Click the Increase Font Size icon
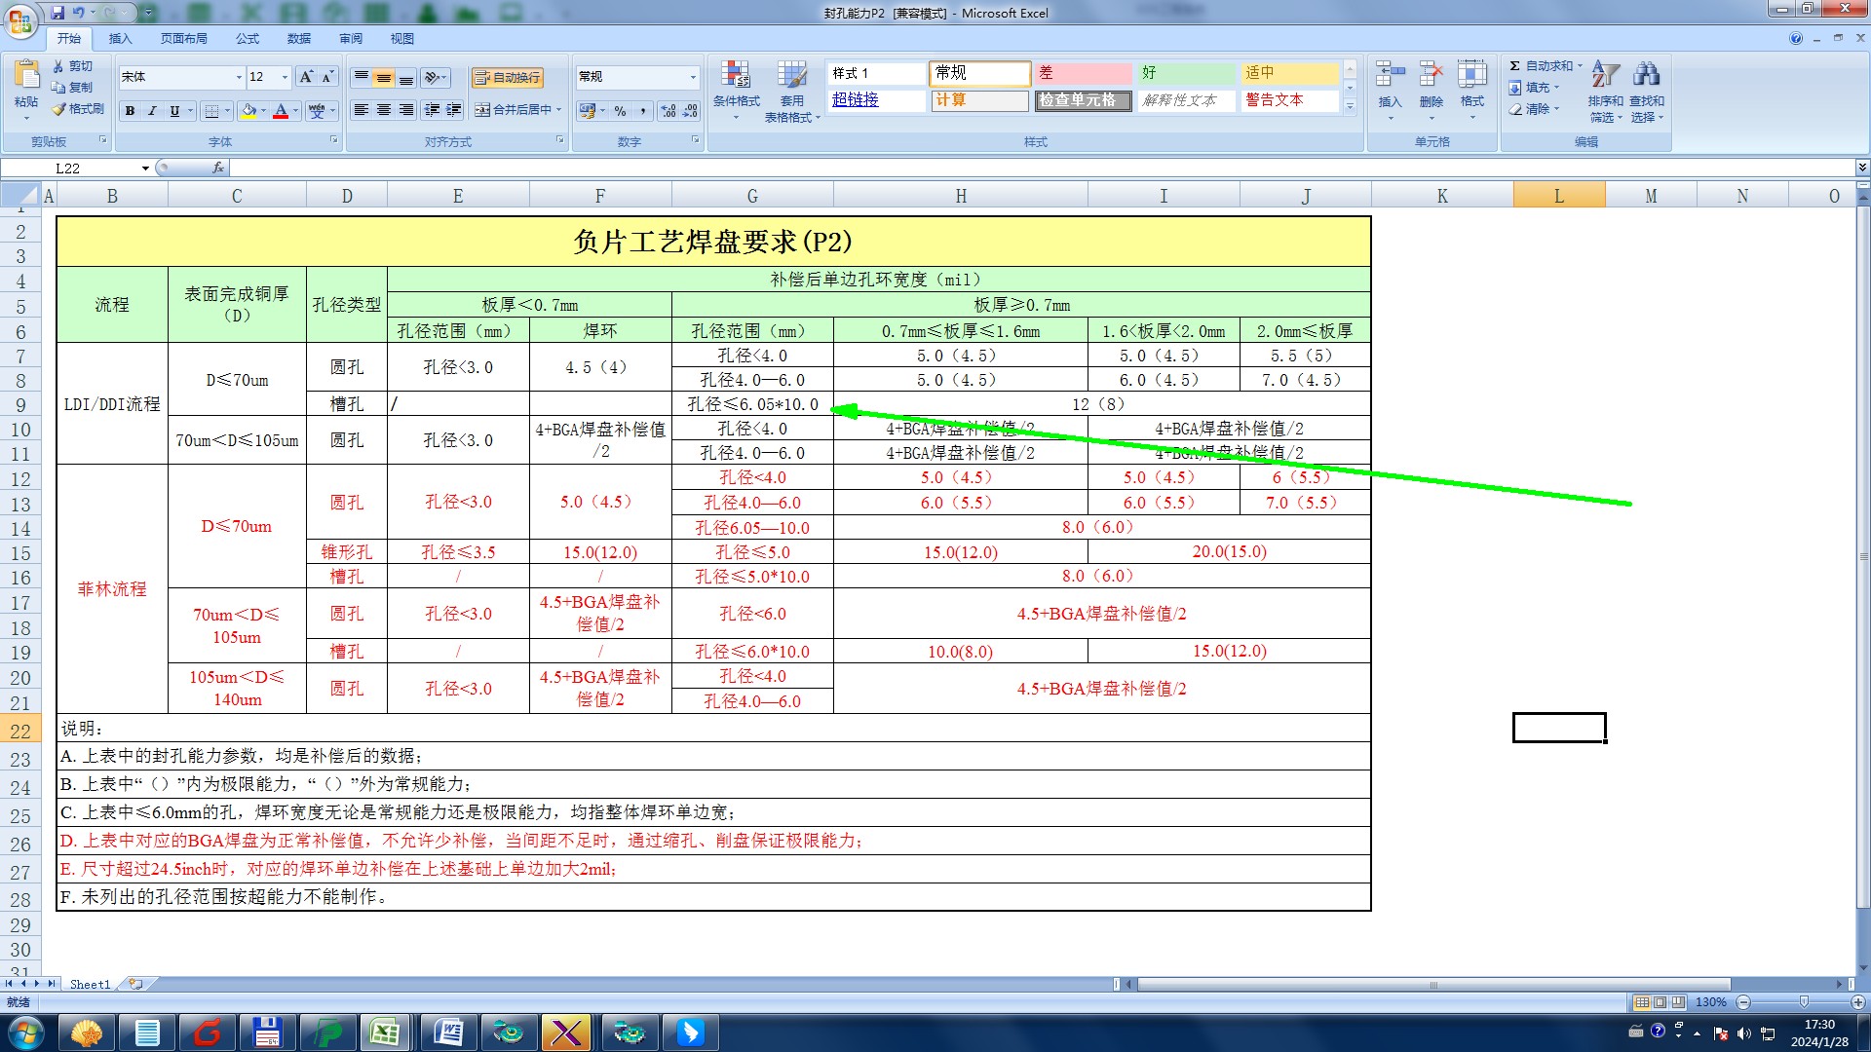 (306, 77)
